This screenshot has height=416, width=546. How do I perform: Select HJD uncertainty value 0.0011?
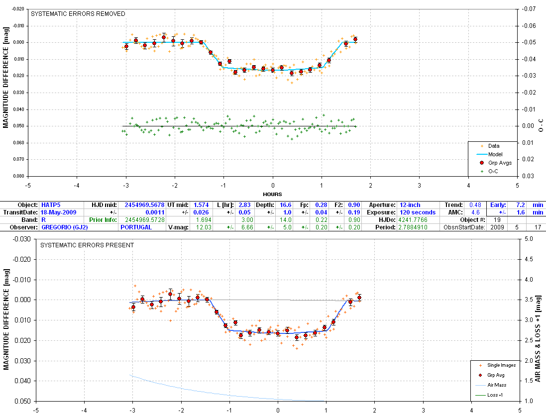pos(155,212)
